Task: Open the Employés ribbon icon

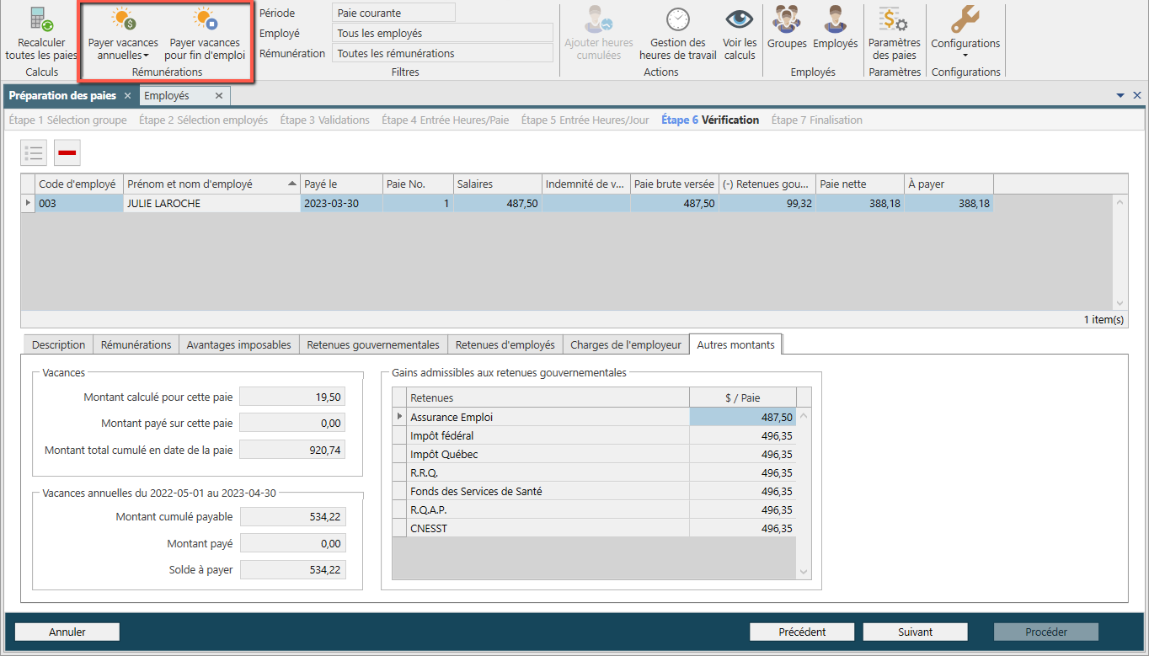Action: coord(835,19)
